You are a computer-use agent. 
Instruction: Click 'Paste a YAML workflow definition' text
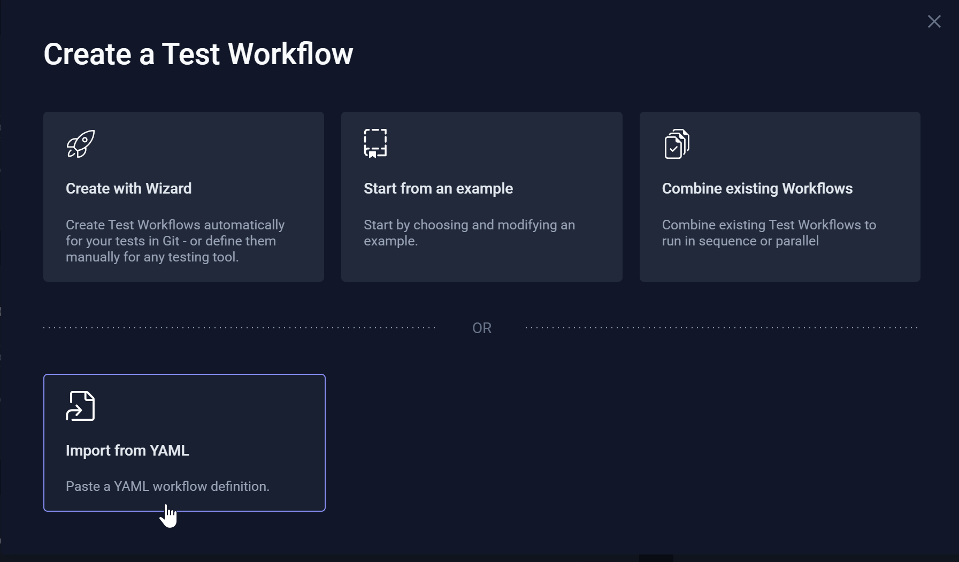tap(167, 486)
